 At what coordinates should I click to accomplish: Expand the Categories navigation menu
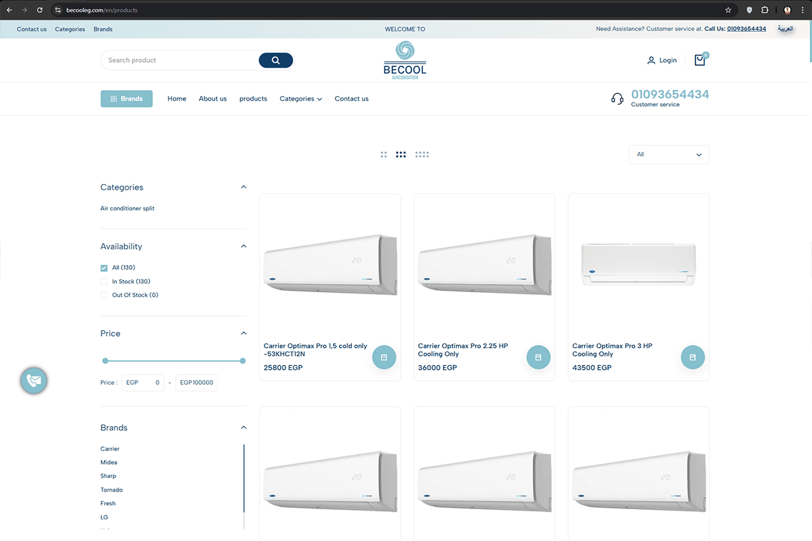300,99
